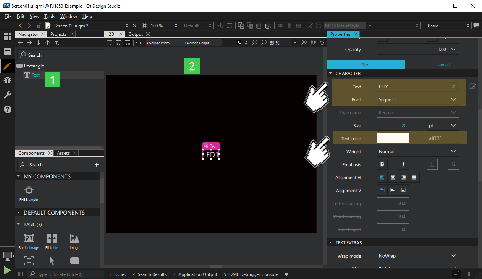Open the Help question-mark icon in left sidebar
The width and height of the screenshot is (482, 279).
click(8, 109)
